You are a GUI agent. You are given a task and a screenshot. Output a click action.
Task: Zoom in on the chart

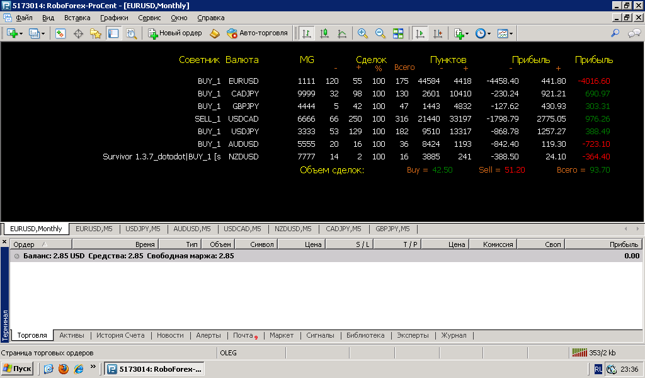point(362,33)
